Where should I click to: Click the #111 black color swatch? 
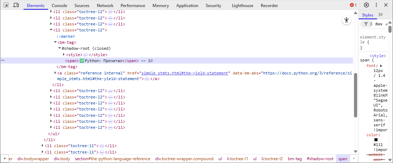pos(376,140)
